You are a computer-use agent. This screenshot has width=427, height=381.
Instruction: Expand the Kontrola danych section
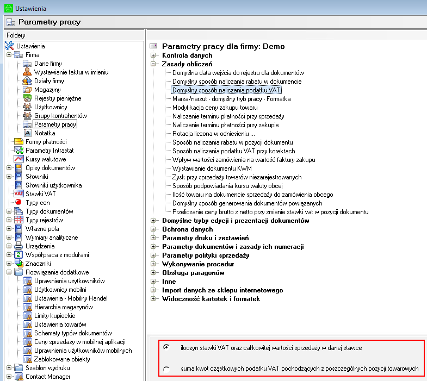153,55
